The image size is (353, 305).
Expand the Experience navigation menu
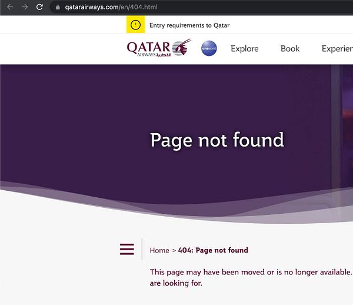tap(337, 49)
